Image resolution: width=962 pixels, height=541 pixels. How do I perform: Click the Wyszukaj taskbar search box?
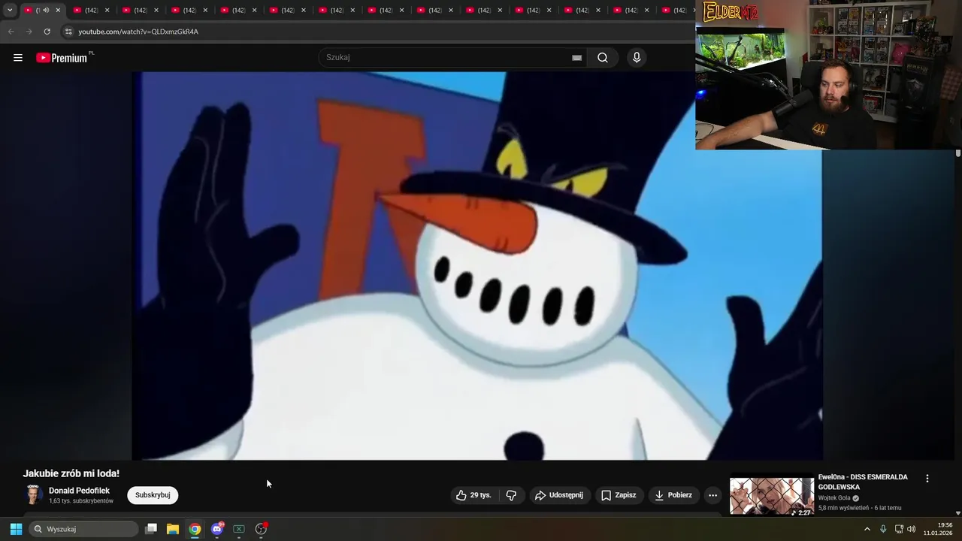tap(83, 529)
